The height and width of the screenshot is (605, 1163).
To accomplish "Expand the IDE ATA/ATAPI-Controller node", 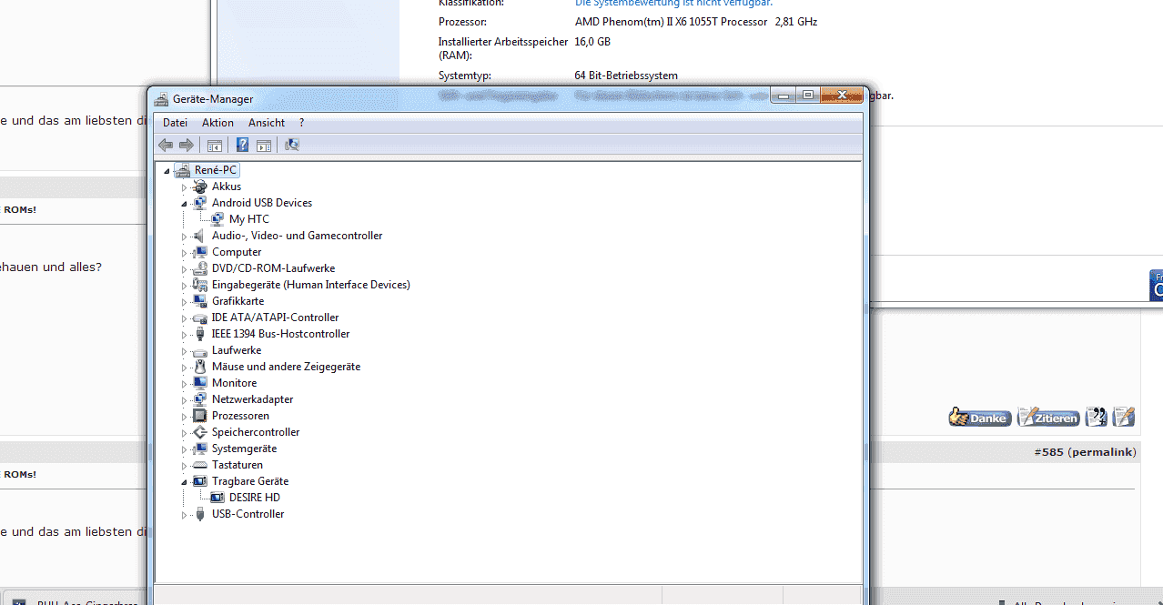I will [x=184, y=318].
